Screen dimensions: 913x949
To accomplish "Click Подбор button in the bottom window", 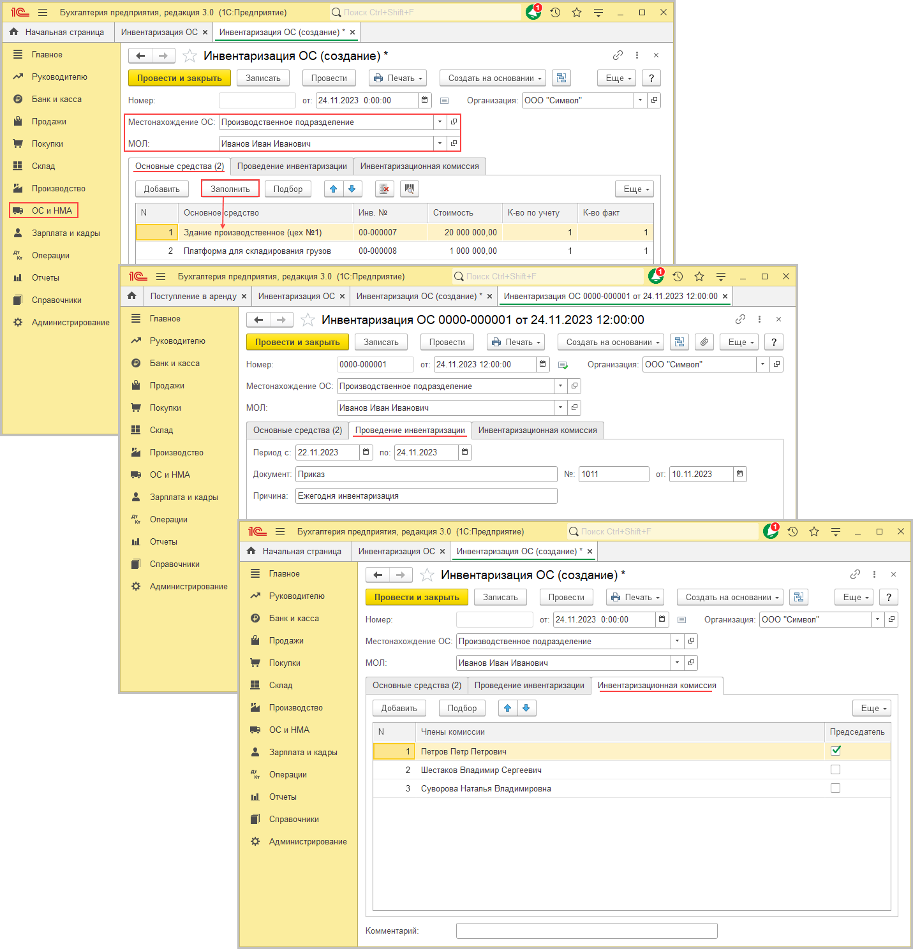I will click(x=462, y=708).
